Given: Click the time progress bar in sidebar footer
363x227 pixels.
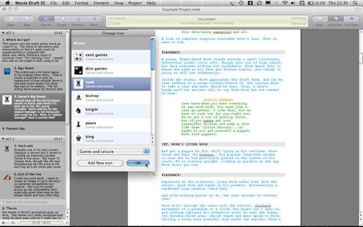Looking at the screenshot, I should click(41, 223).
